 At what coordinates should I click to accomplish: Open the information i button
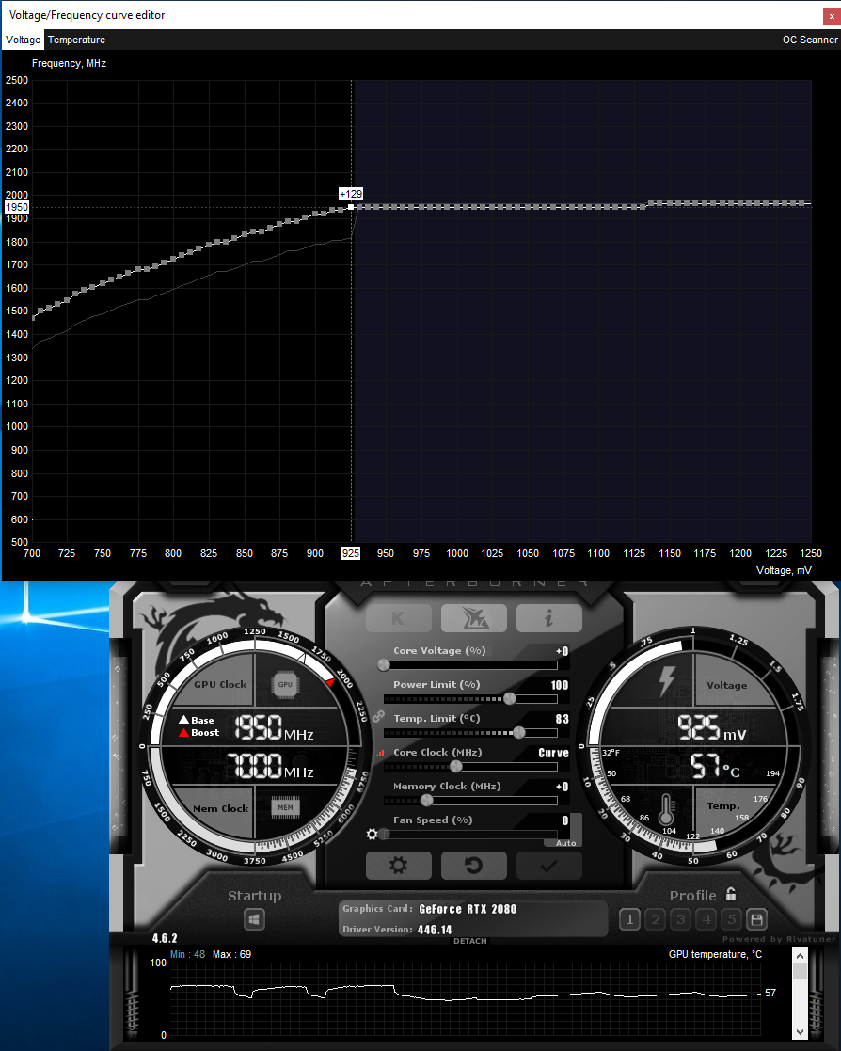coord(548,618)
